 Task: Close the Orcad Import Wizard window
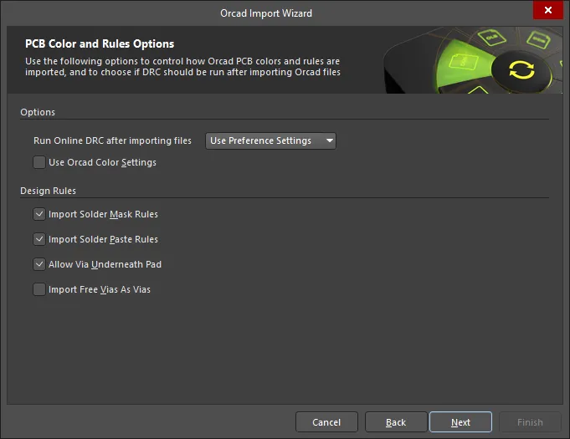[x=548, y=10]
